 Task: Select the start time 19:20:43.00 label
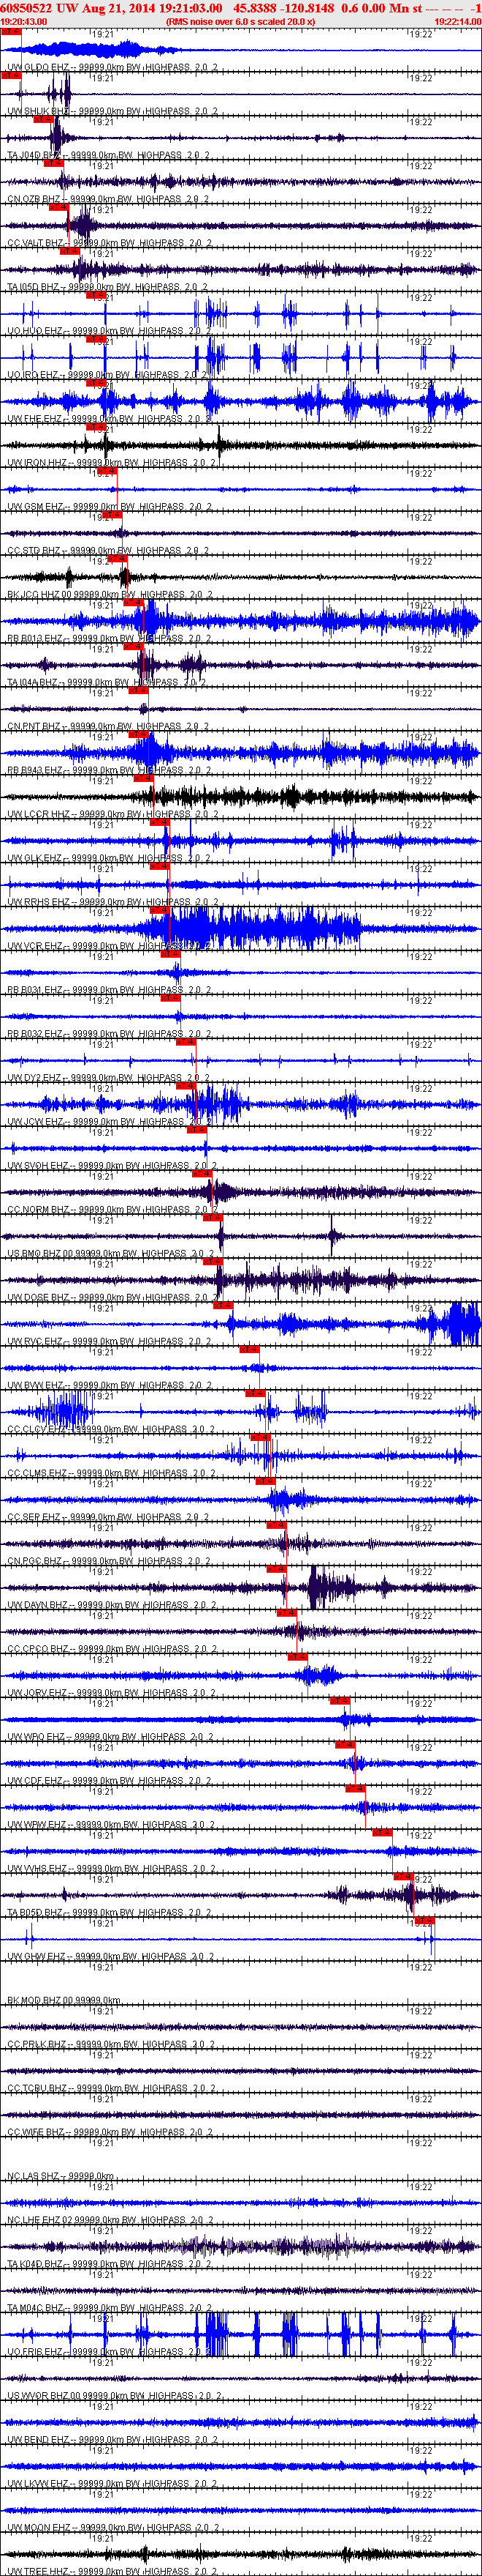coord(24,21)
